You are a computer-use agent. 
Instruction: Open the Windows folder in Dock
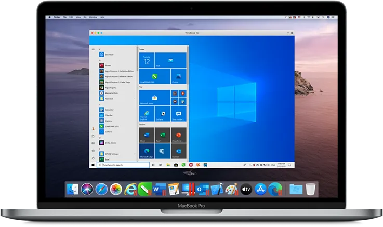[296, 189]
